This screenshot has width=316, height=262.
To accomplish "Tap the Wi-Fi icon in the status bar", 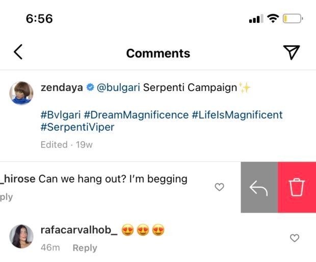I will pos(273,19).
